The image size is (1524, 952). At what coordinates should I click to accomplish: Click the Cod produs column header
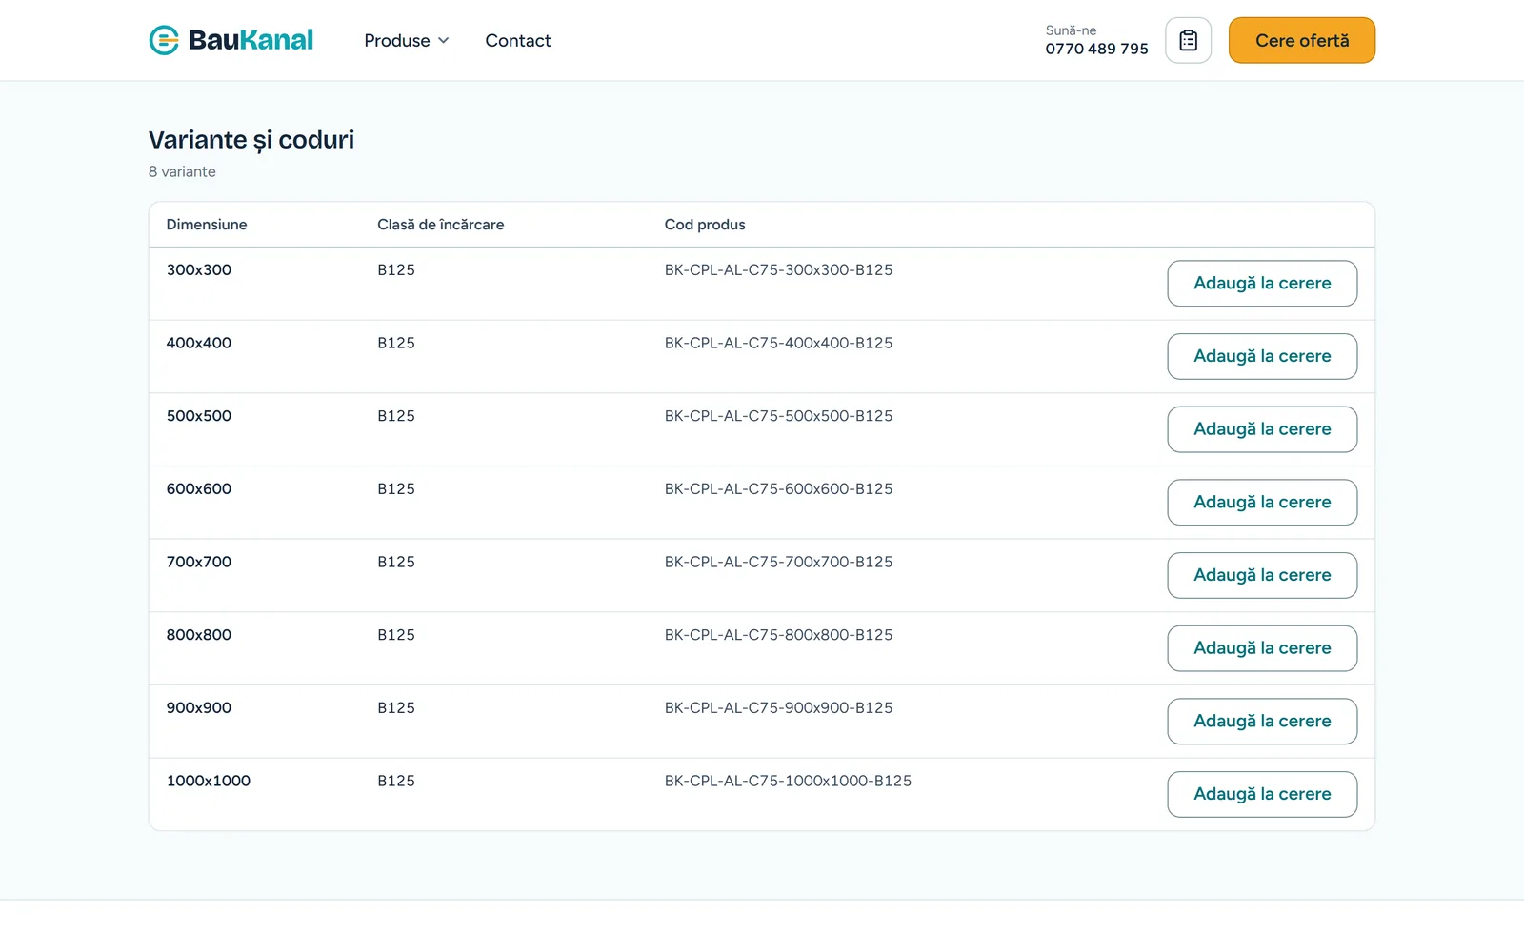[x=705, y=225]
